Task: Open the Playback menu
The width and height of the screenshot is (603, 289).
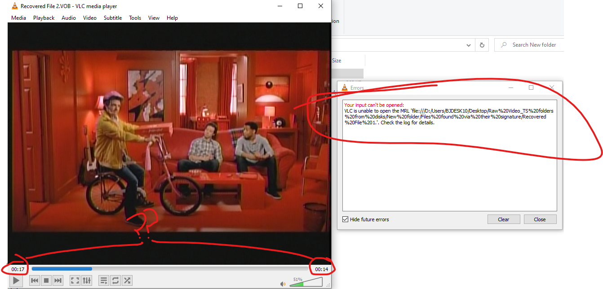Action: pos(44,18)
